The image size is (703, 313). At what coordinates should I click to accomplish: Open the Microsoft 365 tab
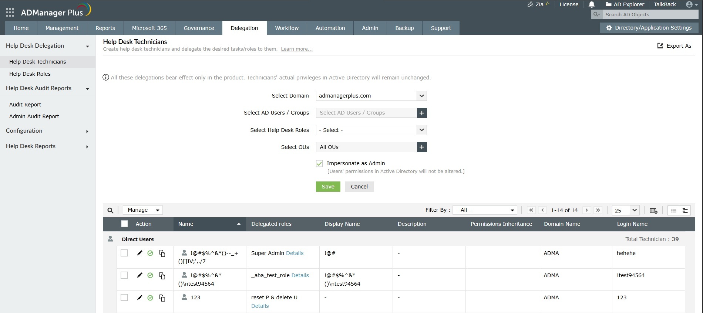point(149,28)
